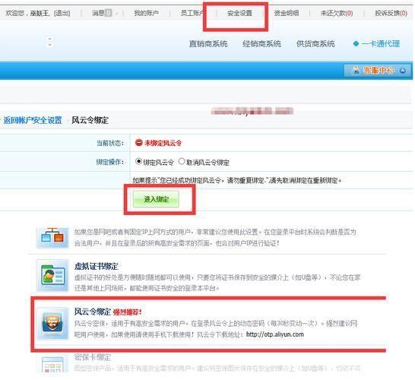Click 返回账户安全设置 link
The height and width of the screenshot is (380, 415).
[33, 120]
